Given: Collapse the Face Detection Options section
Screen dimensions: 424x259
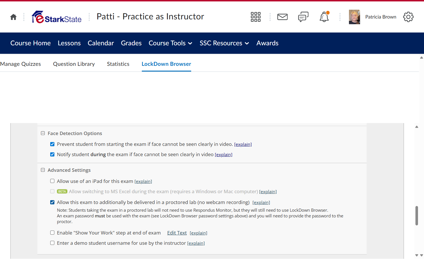Looking at the screenshot, I should (x=43, y=133).
